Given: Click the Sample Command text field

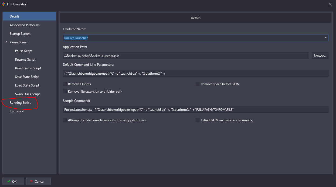Looking at the screenshot, I should tap(195, 109).
